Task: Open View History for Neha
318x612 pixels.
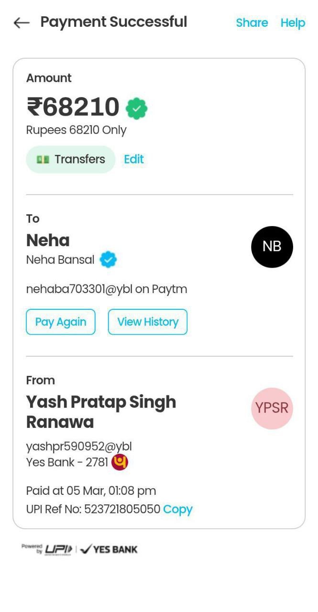Action: click(x=148, y=322)
